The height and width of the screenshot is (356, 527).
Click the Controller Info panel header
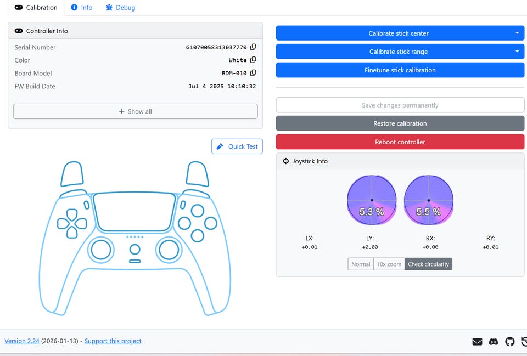136,31
